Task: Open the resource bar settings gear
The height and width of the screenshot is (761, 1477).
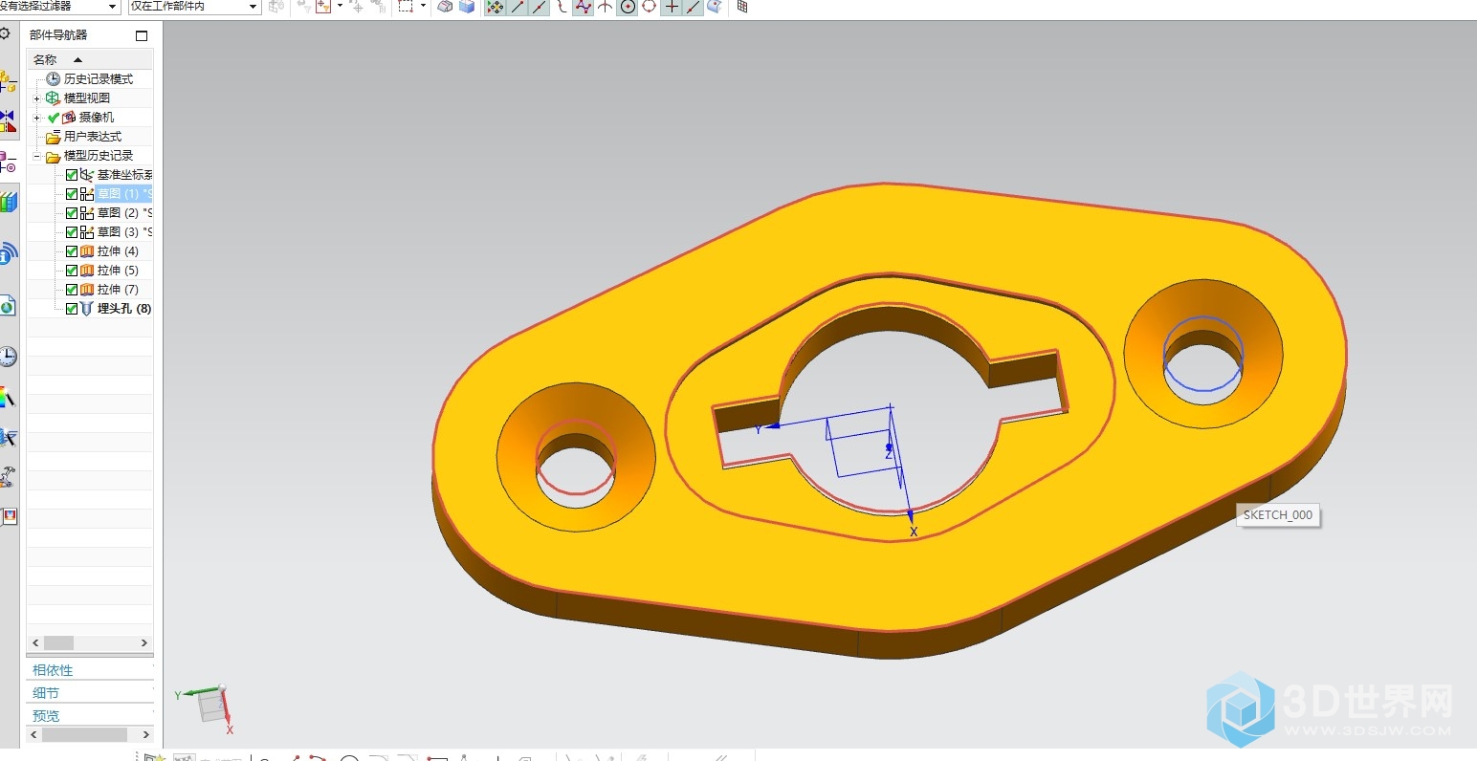Action: tap(5, 33)
